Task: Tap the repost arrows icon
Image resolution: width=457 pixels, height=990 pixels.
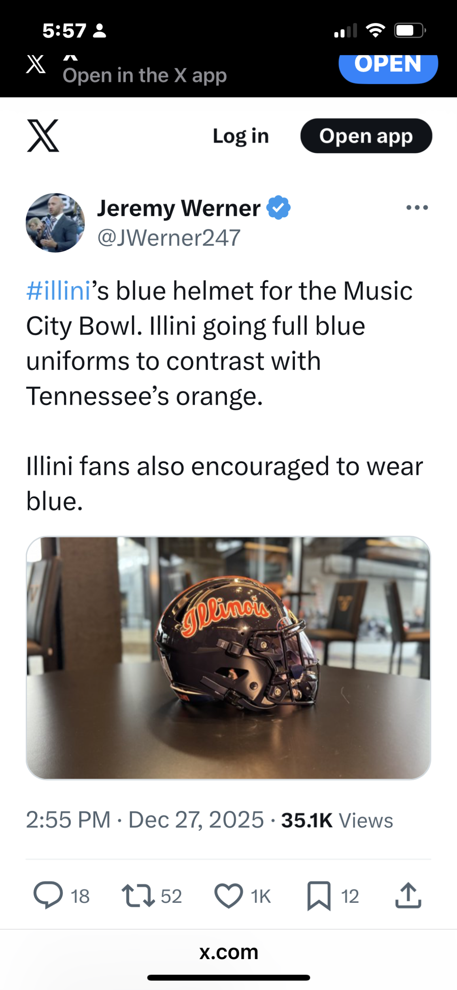Action: point(138,895)
